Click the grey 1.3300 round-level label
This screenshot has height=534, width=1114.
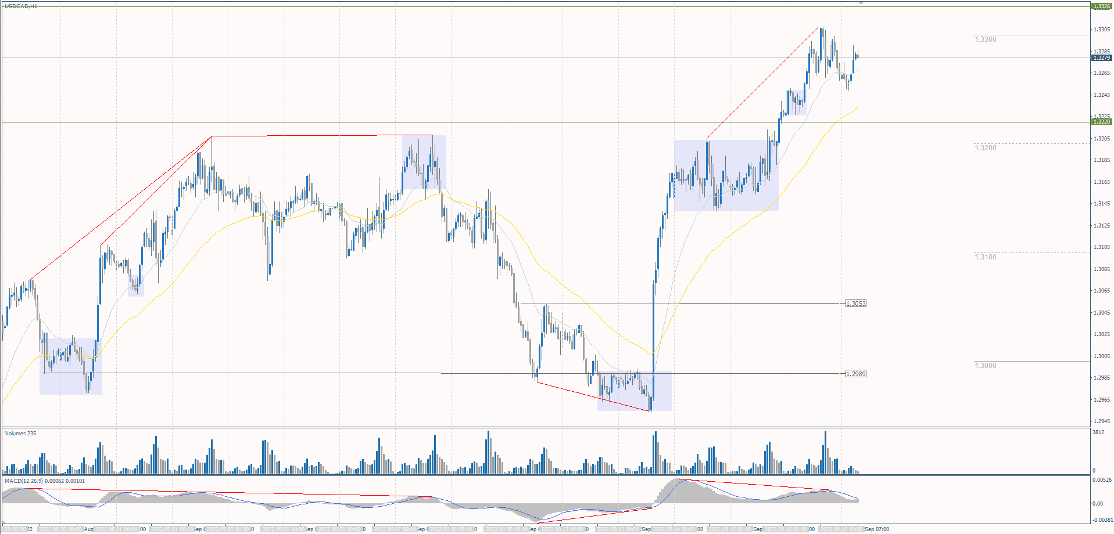(x=986, y=39)
